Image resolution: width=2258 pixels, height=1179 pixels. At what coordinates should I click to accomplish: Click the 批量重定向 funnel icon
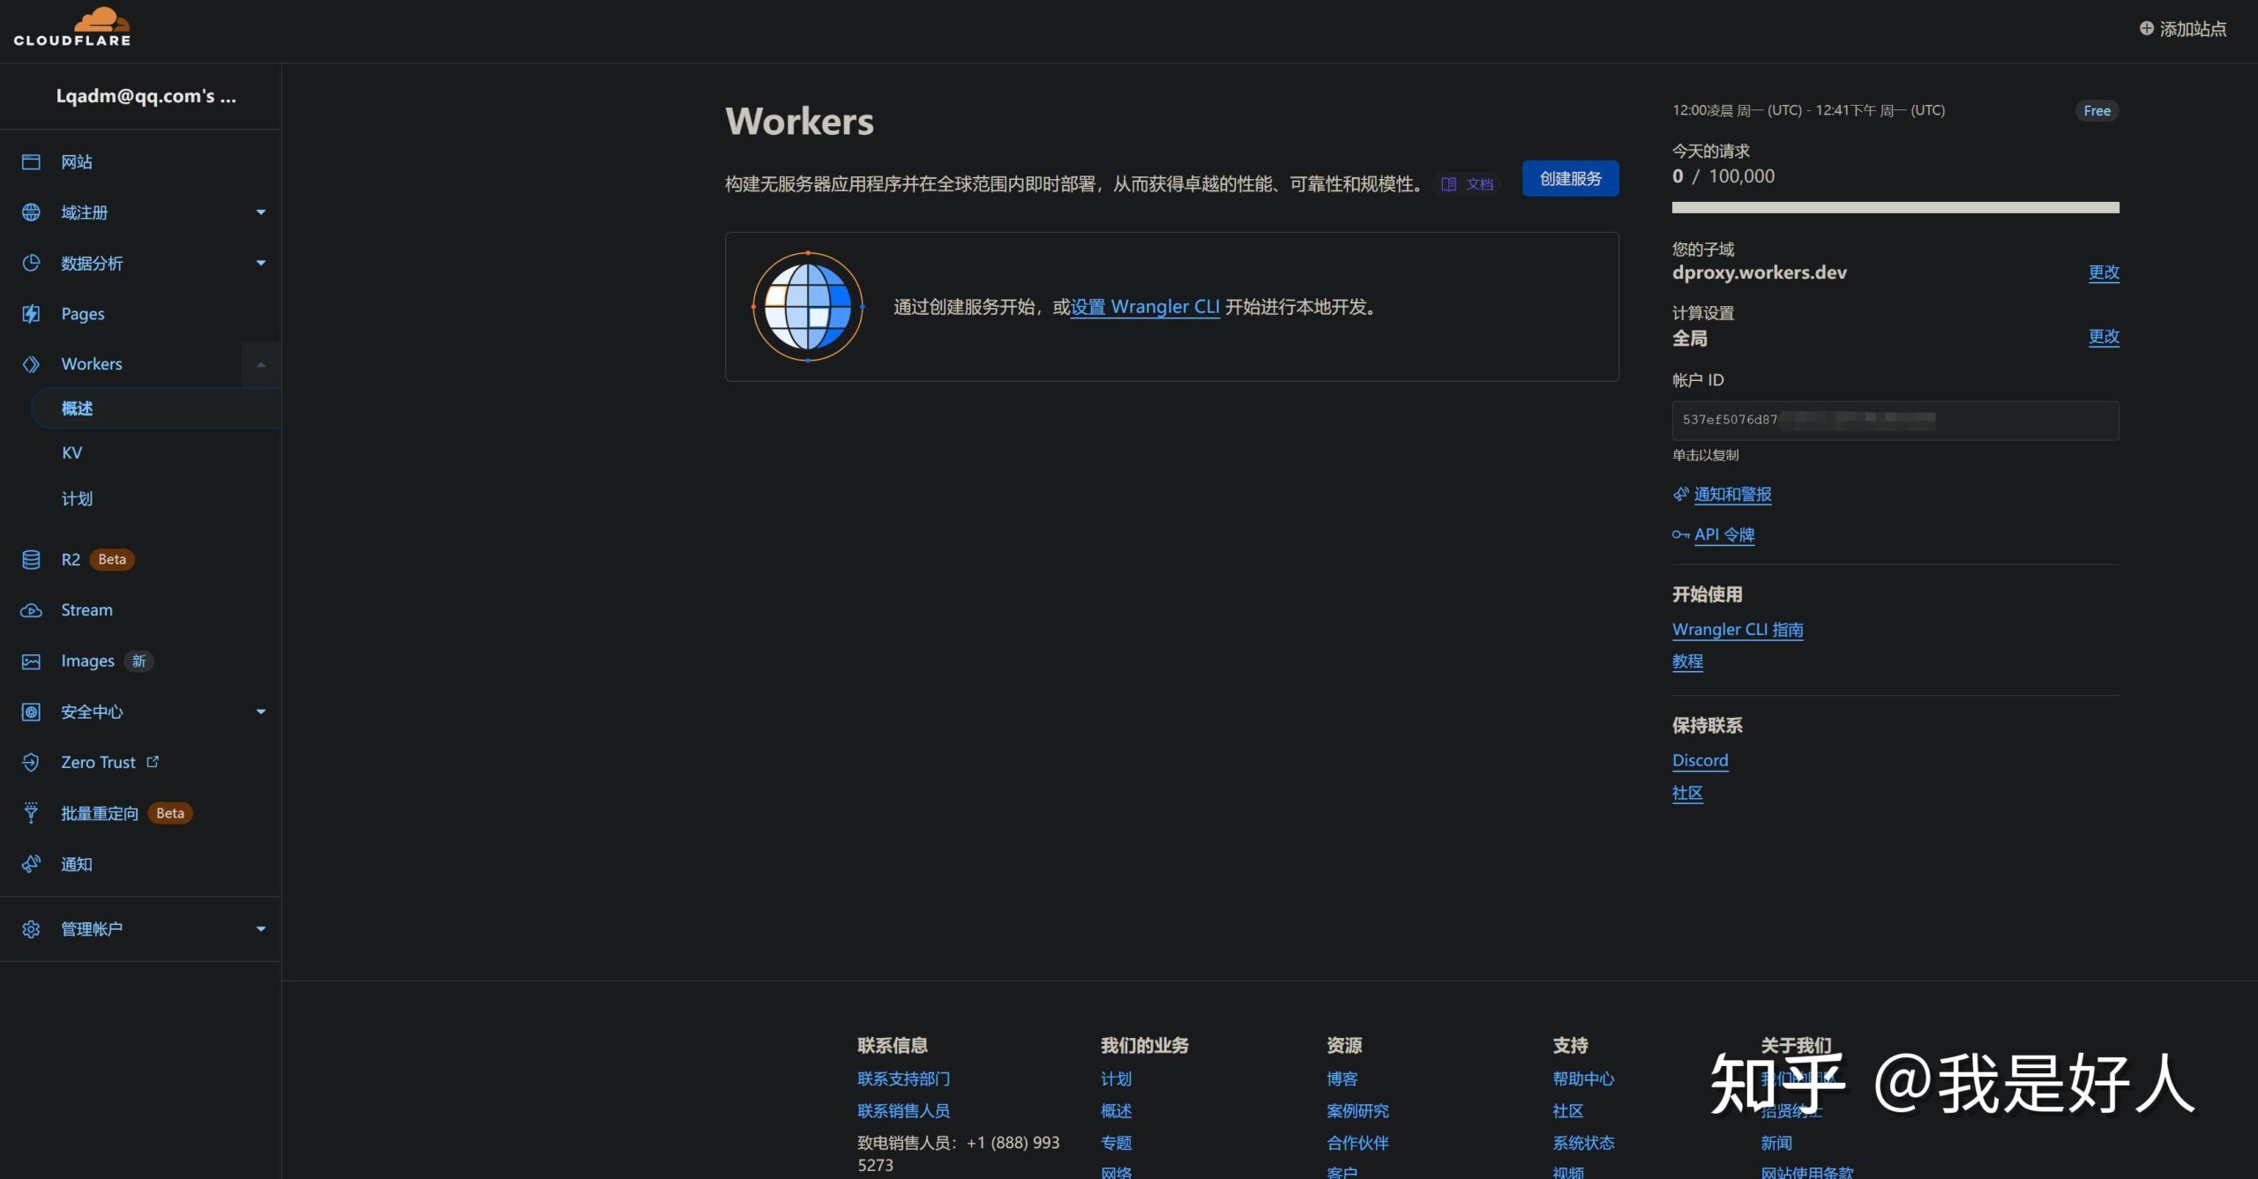pyautogui.click(x=31, y=813)
